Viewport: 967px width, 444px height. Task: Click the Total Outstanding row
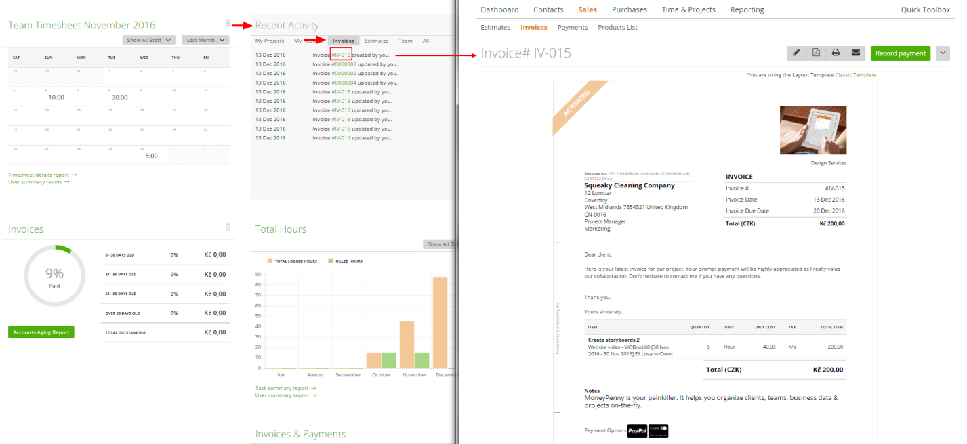pos(167,332)
